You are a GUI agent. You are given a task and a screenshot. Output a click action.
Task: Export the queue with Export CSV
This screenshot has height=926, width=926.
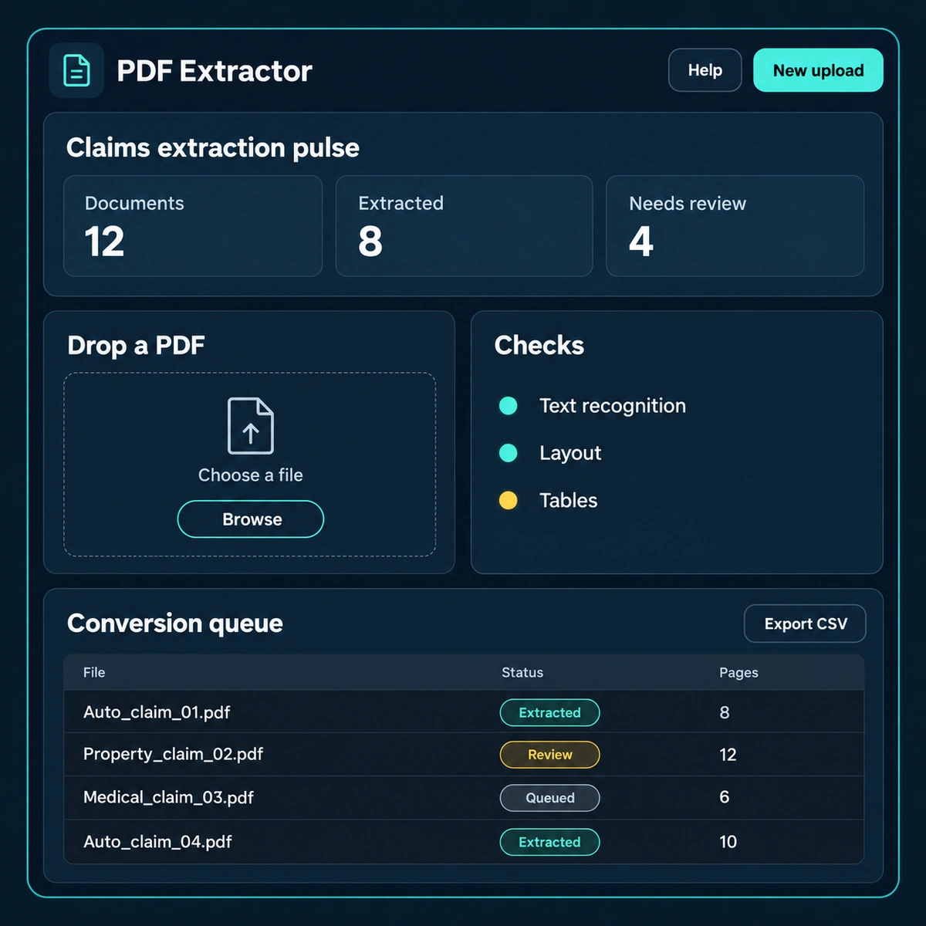(805, 624)
